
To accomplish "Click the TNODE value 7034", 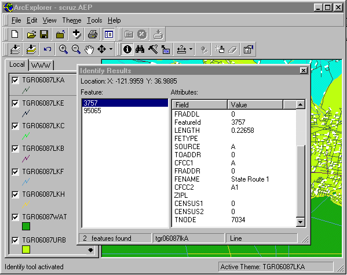I will [x=238, y=220].
